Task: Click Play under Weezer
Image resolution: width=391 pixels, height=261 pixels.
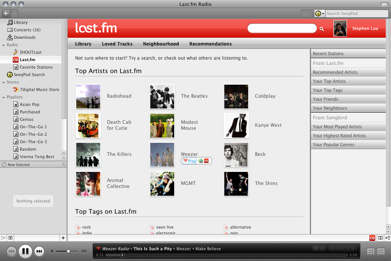Action: click(190, 161)
